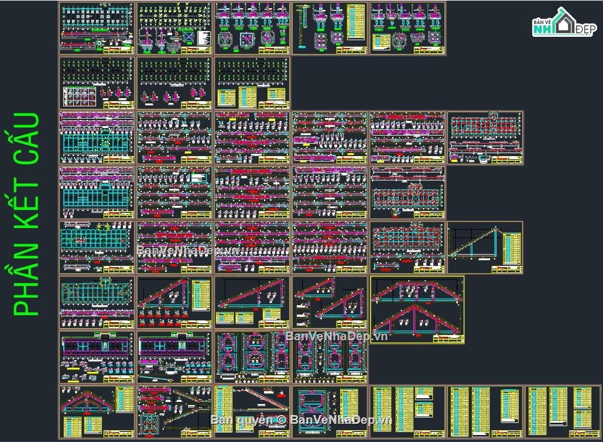This screenshot has height=442, width=603.
Task: Click the BanVeNhaDep.vn watermark on the seventh row
Action: pyautogui.click(x=338, y=336)
